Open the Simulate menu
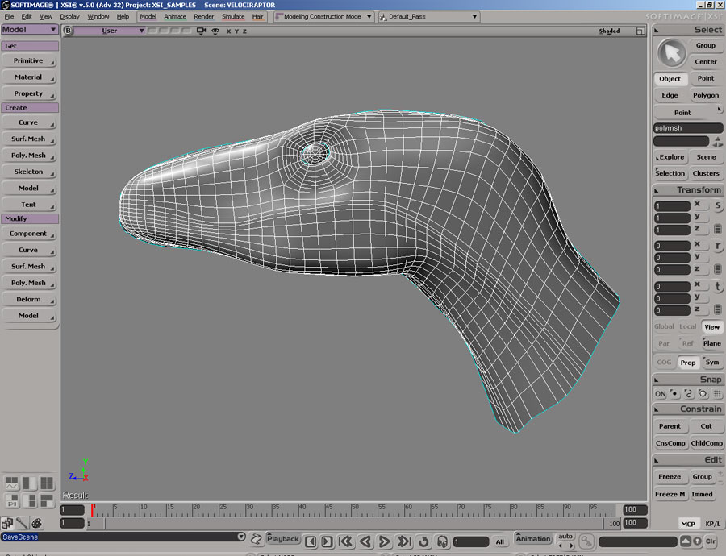The height and width of the screenshot is (556, 726). [233, 17]
